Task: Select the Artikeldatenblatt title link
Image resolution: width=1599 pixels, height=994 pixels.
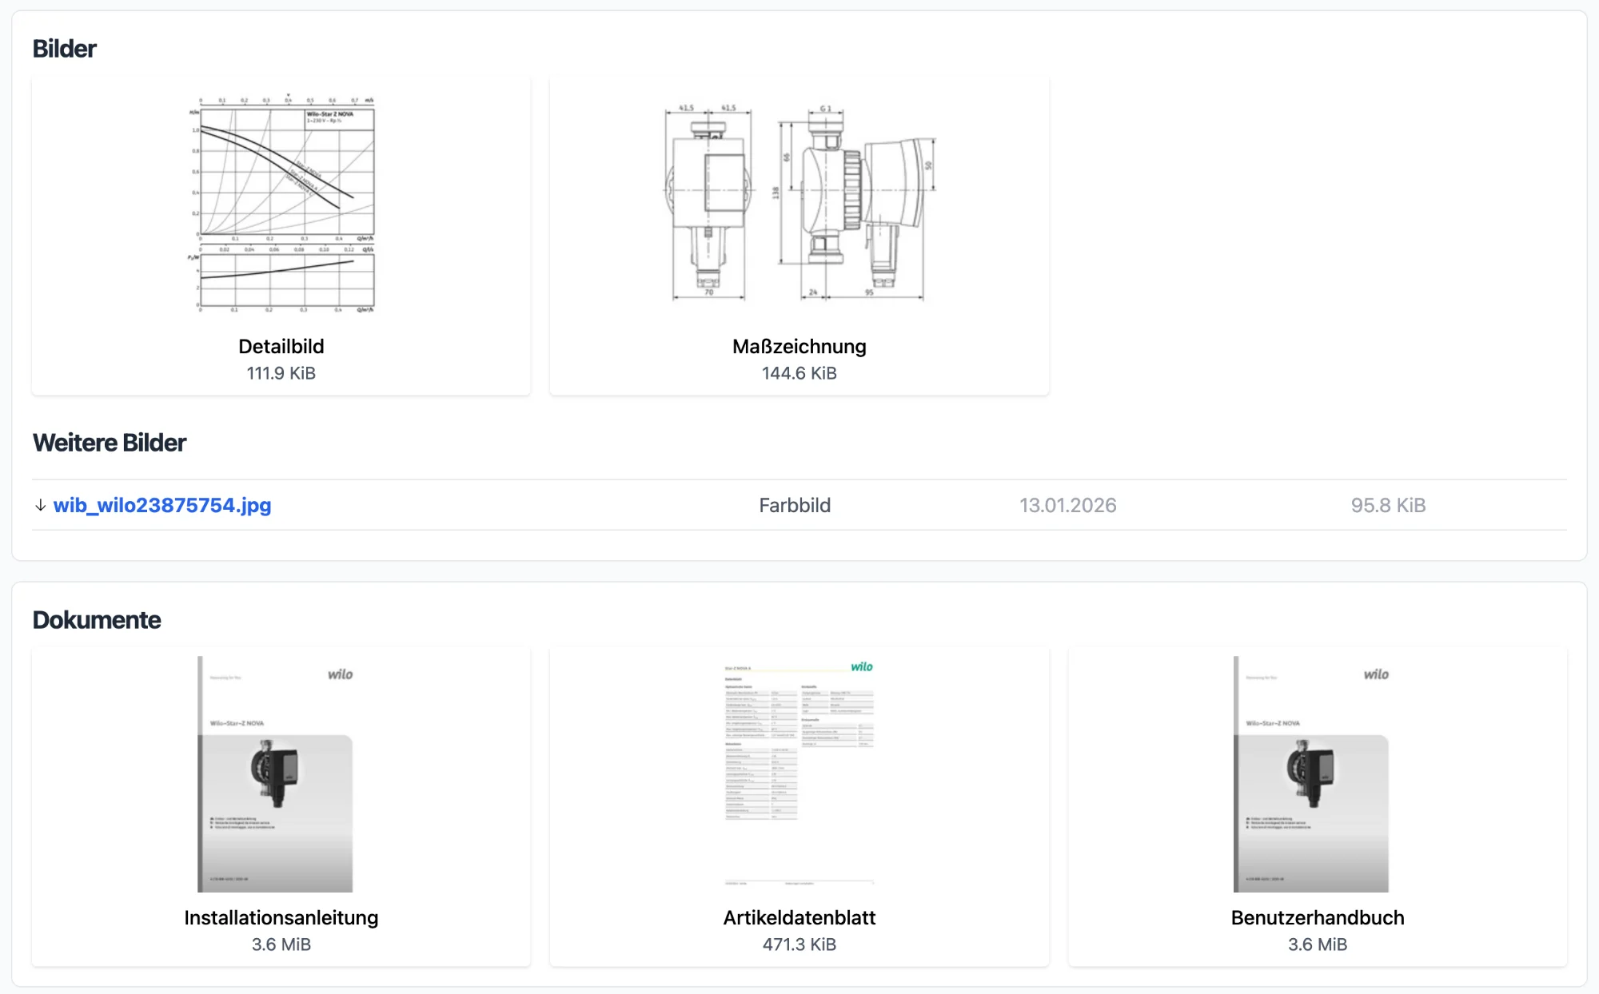Action: [799, 917]
